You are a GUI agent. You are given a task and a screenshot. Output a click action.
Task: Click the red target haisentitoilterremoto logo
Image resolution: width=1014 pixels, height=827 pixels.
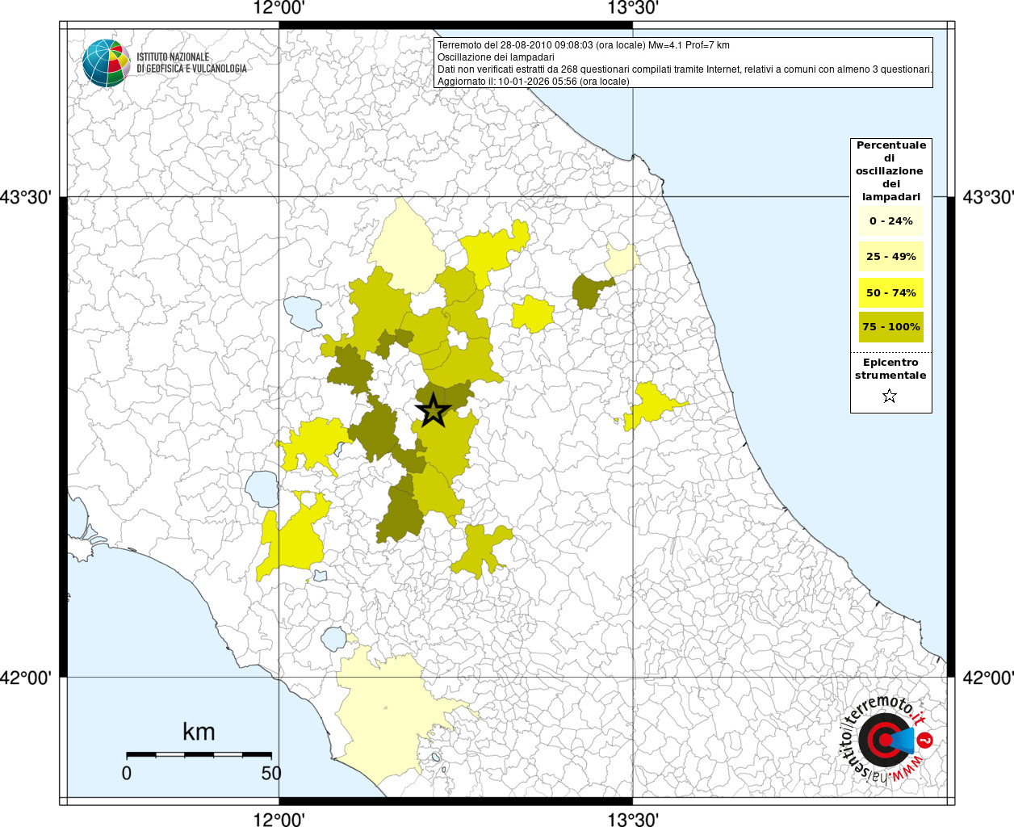click(x=884, y=740)
